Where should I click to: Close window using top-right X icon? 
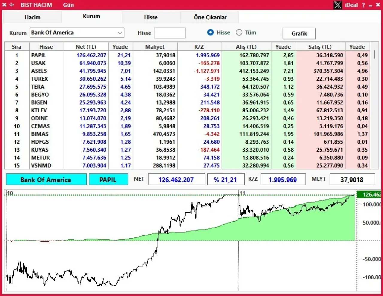click(x=378, y=5)
